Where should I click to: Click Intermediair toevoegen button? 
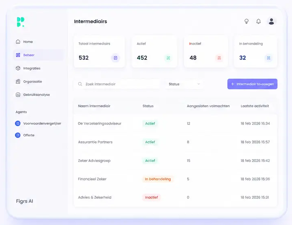pos(252,84)
